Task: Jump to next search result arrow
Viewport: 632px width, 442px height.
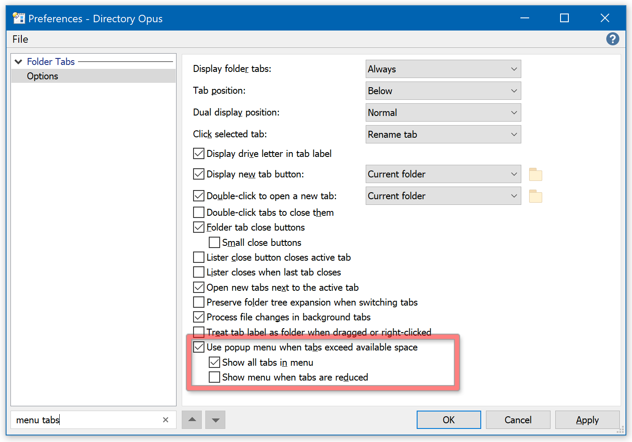Action: coord(215,420)
